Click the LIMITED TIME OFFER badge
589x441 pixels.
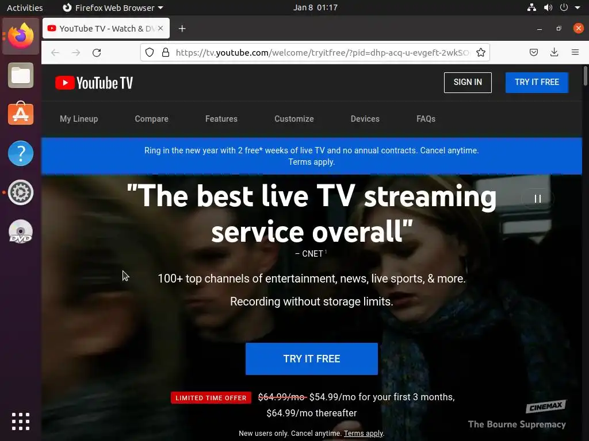coord(211,398)
